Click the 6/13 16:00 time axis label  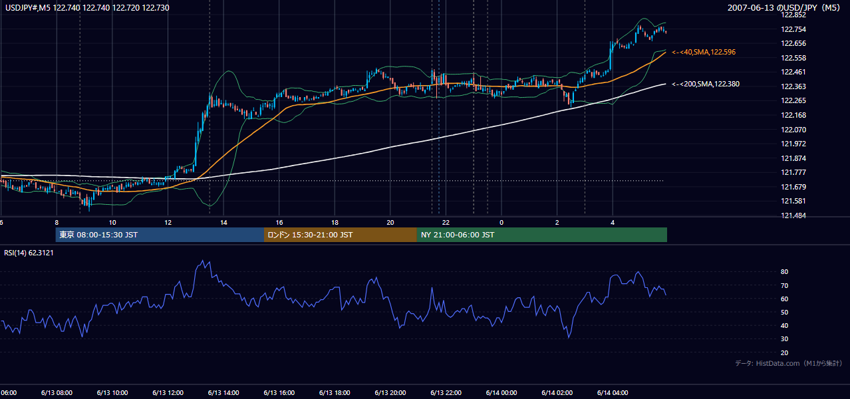pyautogui.click(x=279, y=392)
